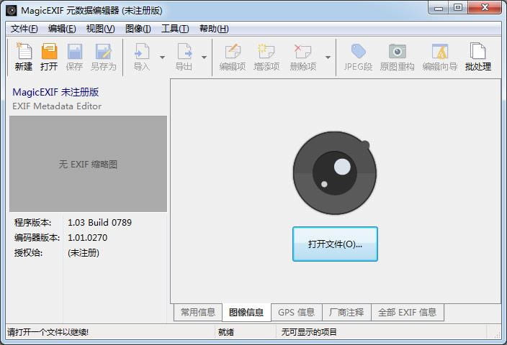
Task: Click the EXIF Metadata Editor subtitle
Action: 57,106
